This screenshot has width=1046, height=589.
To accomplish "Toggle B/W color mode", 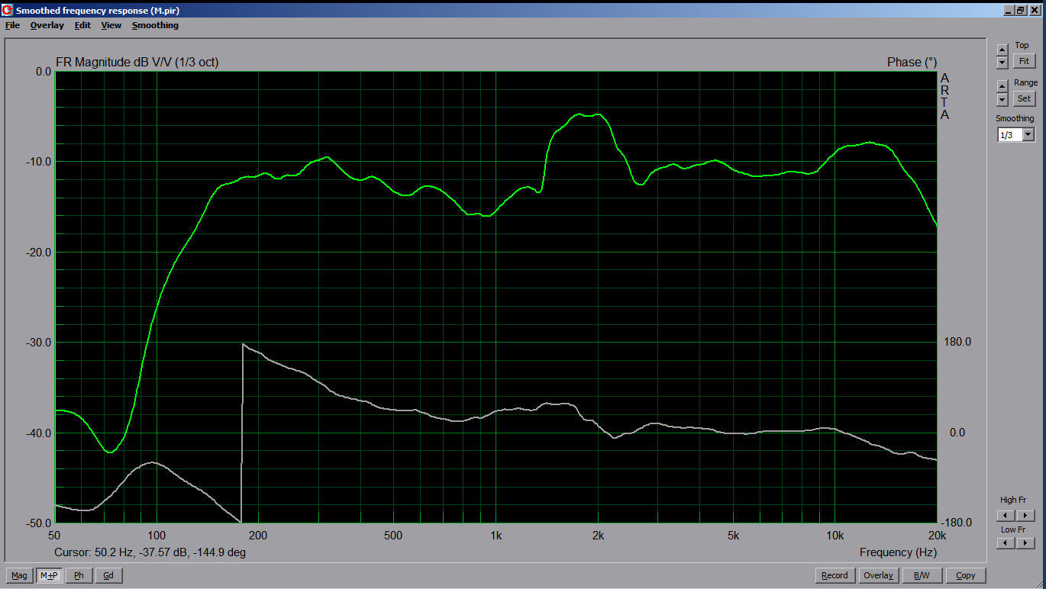I will (x=922, y=575).
